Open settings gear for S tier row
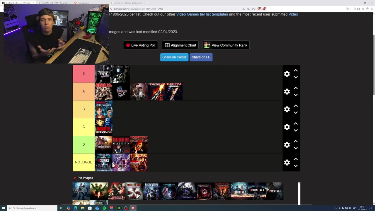Screen dimensions: 375x211 [x=287, y=74]
